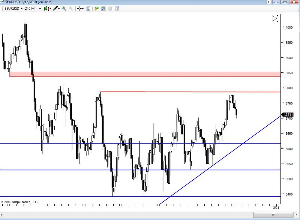Open the 240 Min interval dropdown

[x=33, y=9]
